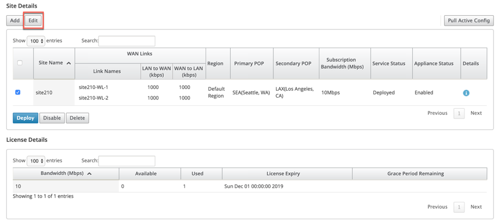
Task: Click the Add site button
Action: 15,20
